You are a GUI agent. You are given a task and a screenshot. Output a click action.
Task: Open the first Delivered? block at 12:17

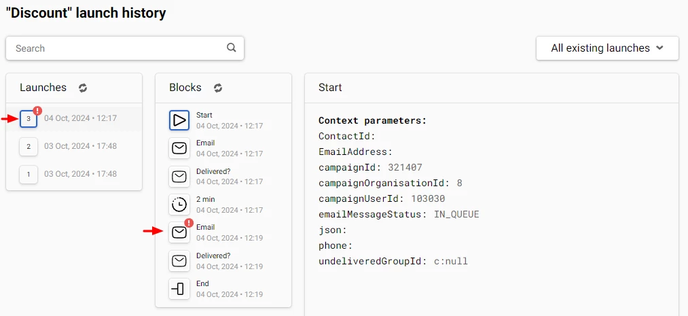pos(179,177)
